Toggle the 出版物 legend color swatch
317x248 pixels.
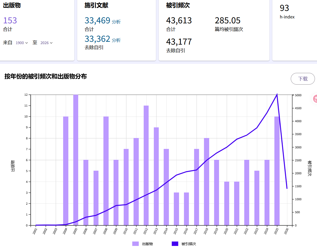[135, 244]
